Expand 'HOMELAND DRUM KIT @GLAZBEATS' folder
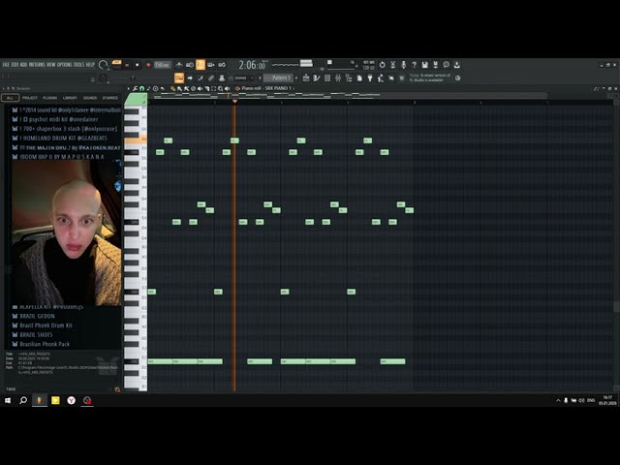The width and height of the screenshot is (620, 465). point(60,138)
